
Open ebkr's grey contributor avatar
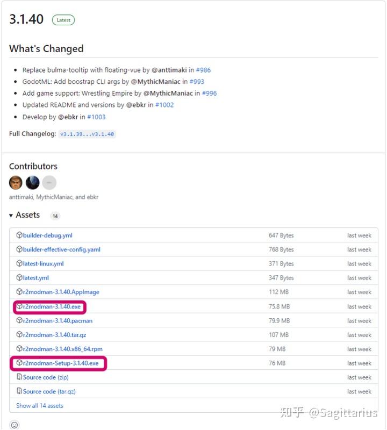[49, 183]
